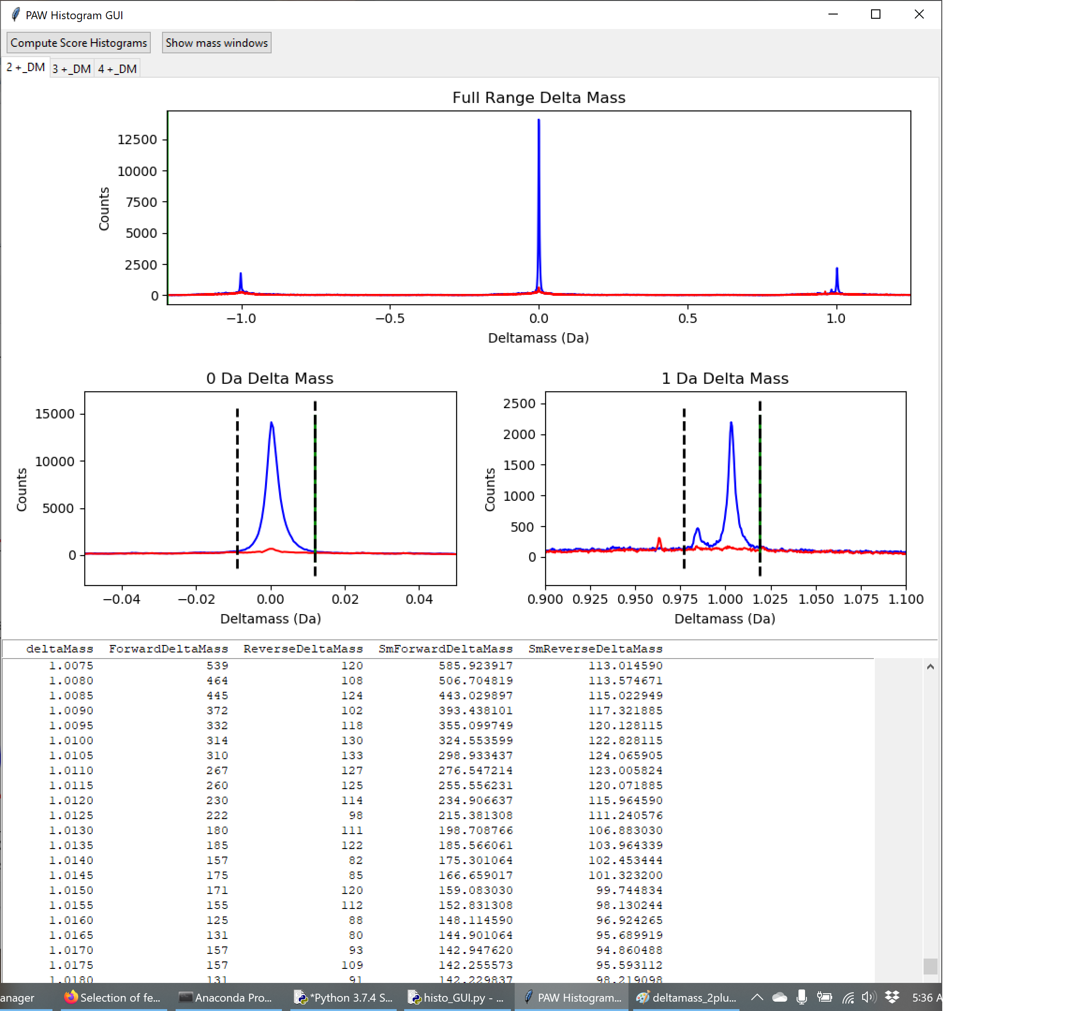The image size is (1079, 1011).
Task: Click the deltaMass value 1.0125
Action: (71, 815)
